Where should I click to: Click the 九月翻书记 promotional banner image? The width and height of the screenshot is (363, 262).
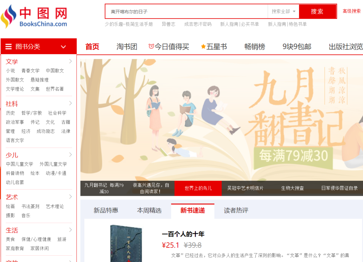coord(221,120)
